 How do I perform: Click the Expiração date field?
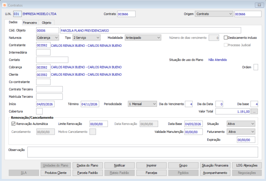tap(246, 140)
